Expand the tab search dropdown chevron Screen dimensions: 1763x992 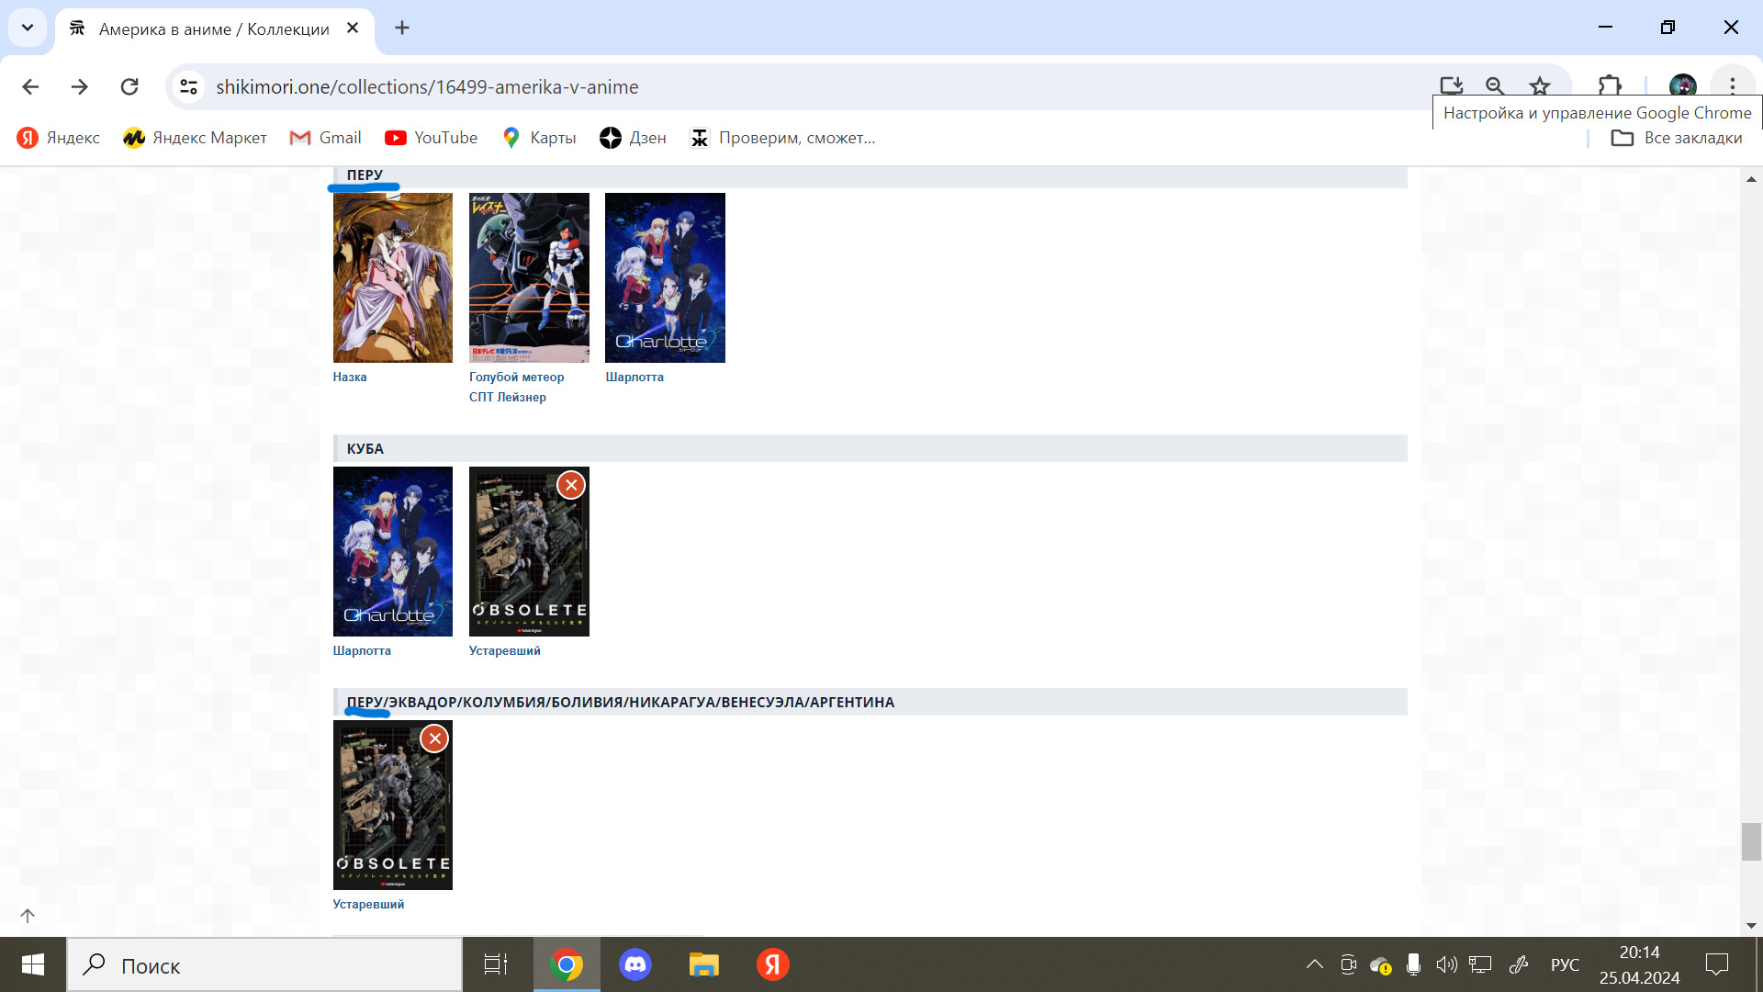point(28,28)
